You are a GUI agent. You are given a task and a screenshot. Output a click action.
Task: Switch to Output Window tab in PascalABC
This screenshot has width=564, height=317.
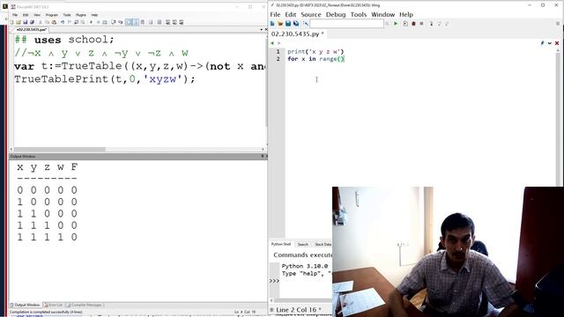(x=25, y=306)
